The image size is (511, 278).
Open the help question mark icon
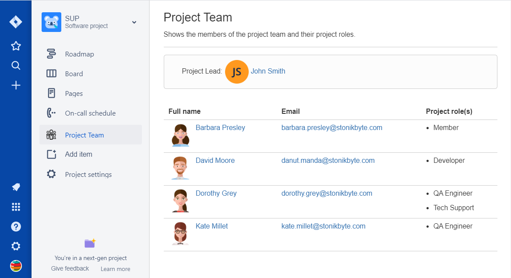(x=16, y=227)
